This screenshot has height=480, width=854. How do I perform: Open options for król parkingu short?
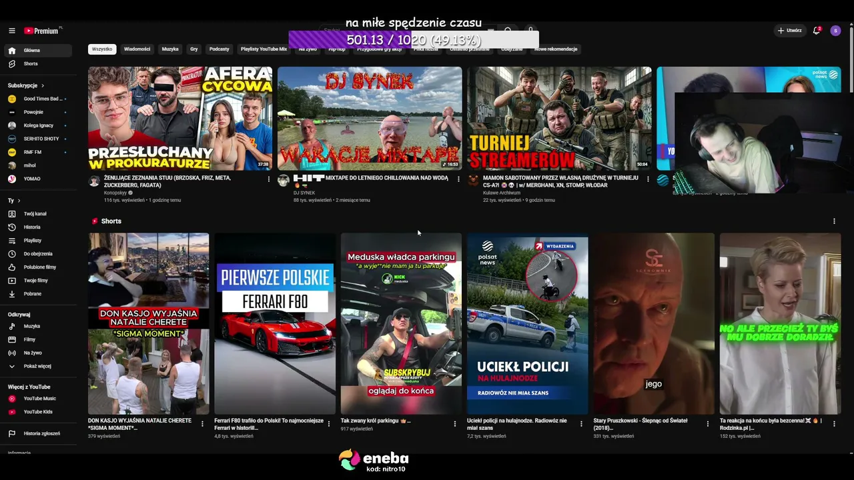coord(455,424)
